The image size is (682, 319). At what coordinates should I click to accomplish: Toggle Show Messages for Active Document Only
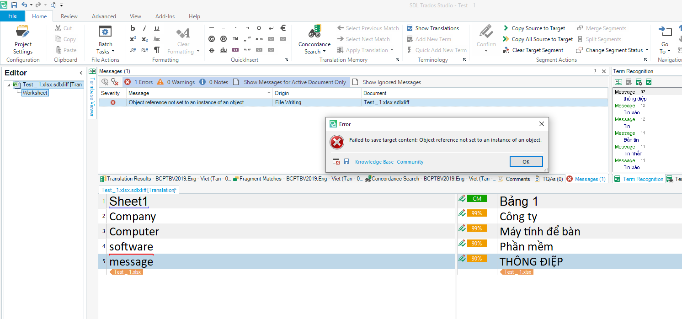[x=290, y=82]
